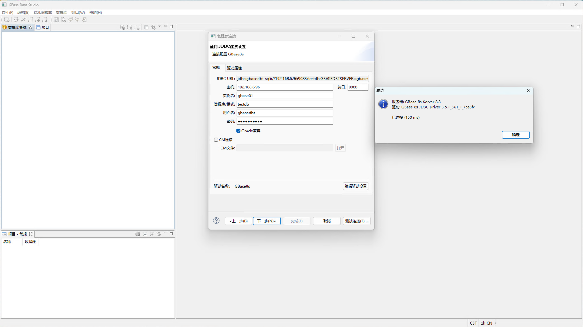Viewport: 583px width, 327px height.
Task: Uncheck the Oracle兼容 checkbox
Action: pyautogui.click(x=238, y=131)
